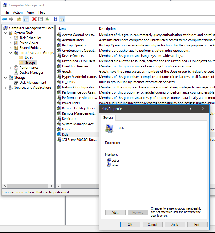Image resolution: width=215 pixels, height=233 pixels.
Task: Click the Power Users group icon
Action: (x=59, y=103)
